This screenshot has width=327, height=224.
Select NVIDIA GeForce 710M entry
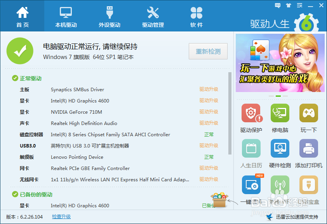(77, 112)
